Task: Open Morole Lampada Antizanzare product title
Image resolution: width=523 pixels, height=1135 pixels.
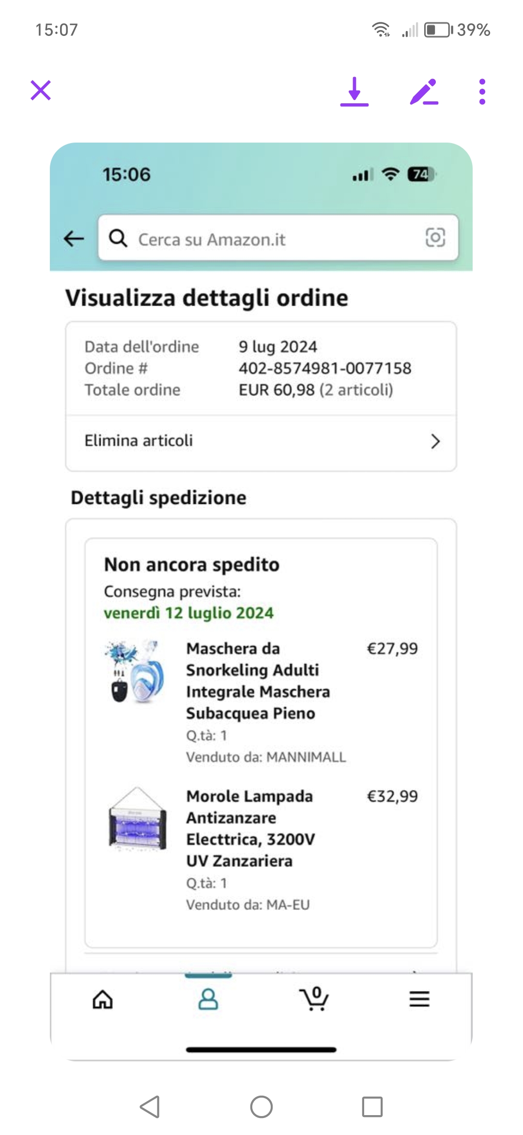Action: (x=250, y=828)
